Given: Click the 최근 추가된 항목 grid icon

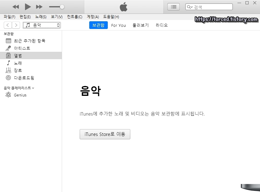Looking at the screenshot, I should pos(8,41).
